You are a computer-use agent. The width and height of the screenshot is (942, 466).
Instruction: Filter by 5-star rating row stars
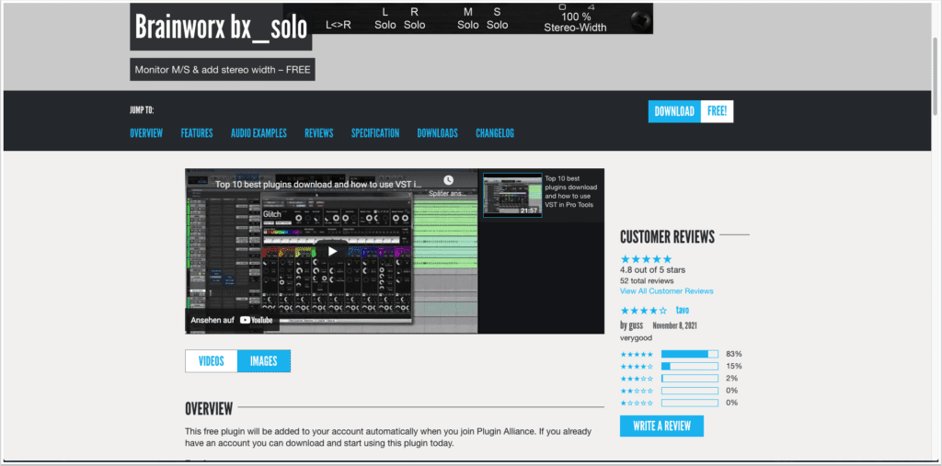637,354
